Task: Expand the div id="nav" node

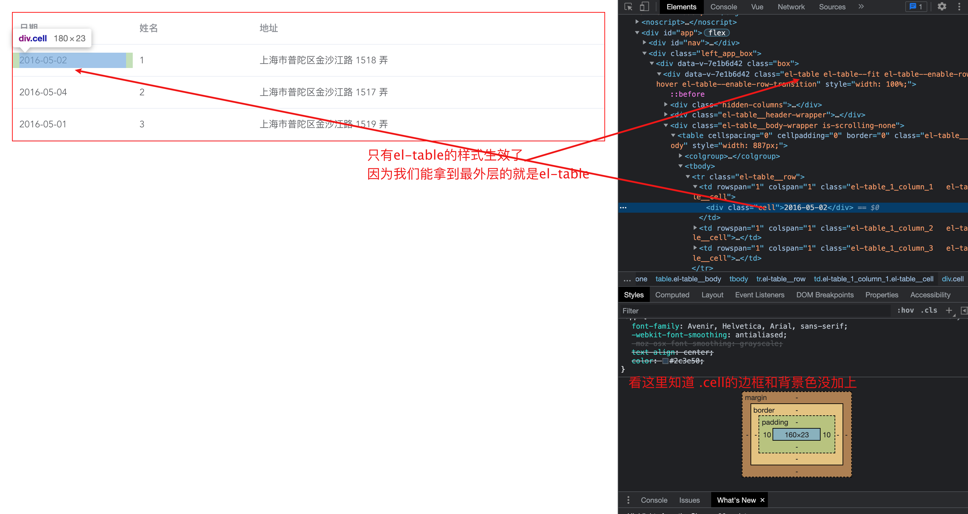Action: click(644, 42)
